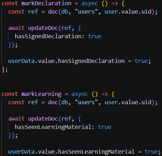162x156 pixels.
Task: Click true value after hasSeenLearningMaterial colon
Action: (x=105, y=127)
